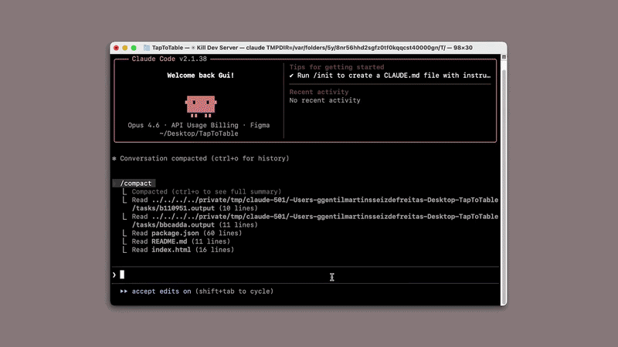The width and height of the screenshot is (618, 347).
Task: Minimize the terminal with yellow button
Action: point(125,48)
